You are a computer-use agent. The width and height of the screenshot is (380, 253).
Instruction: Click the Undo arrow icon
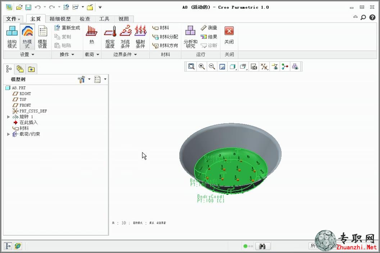coord(37,7)
